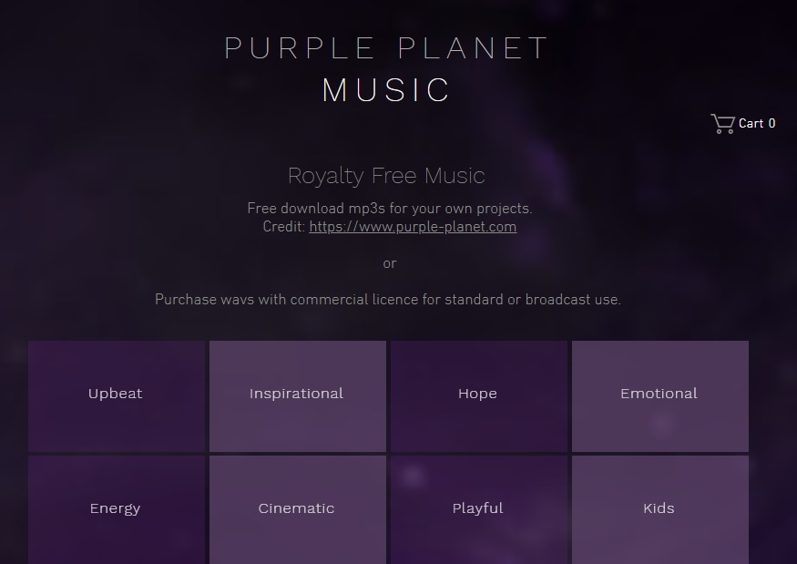Image resolution: width=797 pixels, height=564 pixels.
Task: Click the "Royalty Free Music" heading
Action: click(386, 176)
